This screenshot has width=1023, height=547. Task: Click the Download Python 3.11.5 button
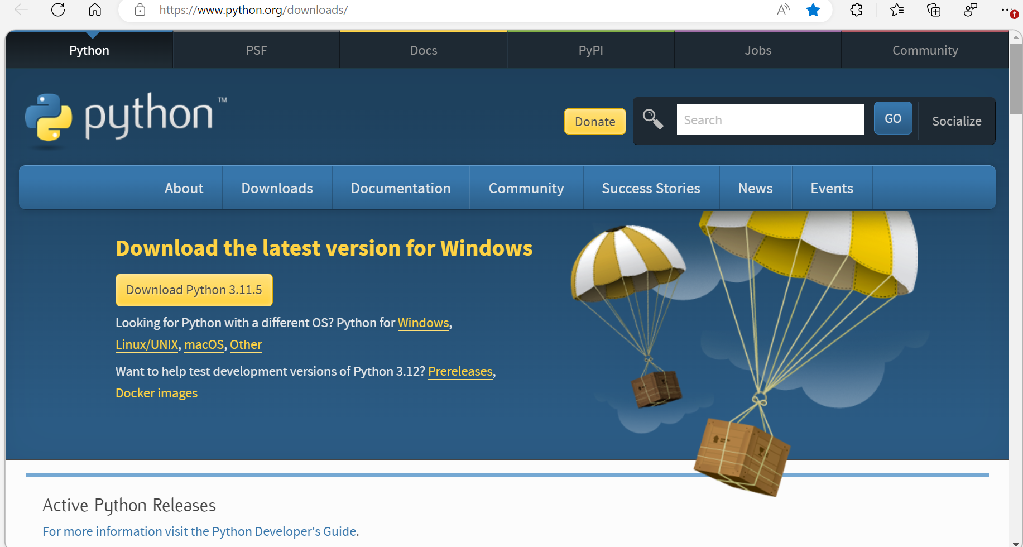(194, 290)
